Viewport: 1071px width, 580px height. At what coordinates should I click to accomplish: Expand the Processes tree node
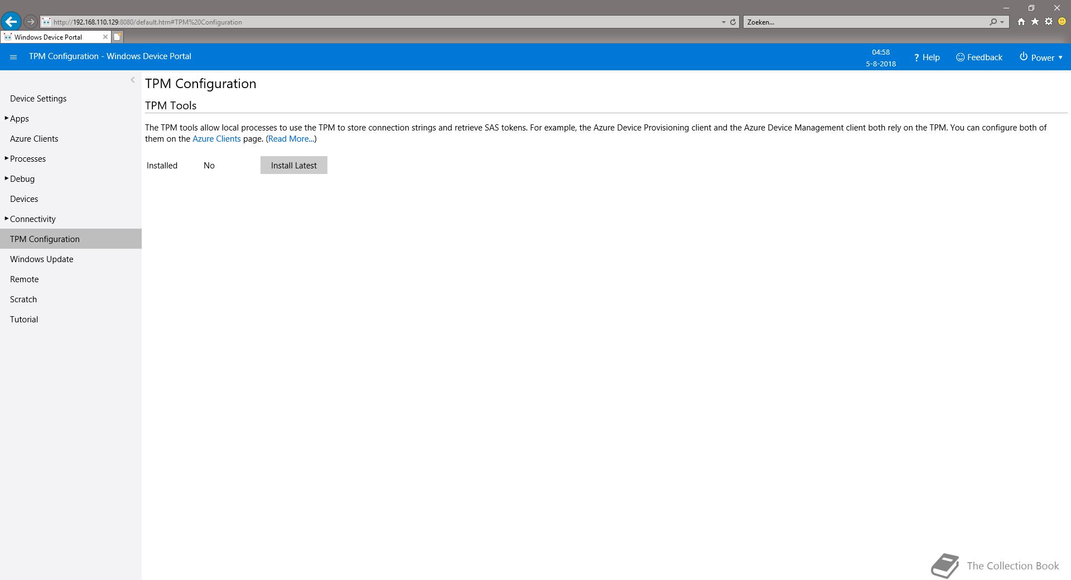(x=6, y=158)
